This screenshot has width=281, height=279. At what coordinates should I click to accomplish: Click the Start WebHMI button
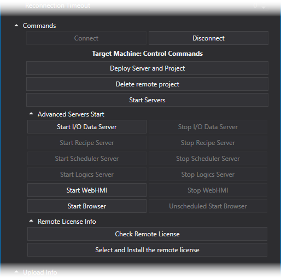[87, 190]
